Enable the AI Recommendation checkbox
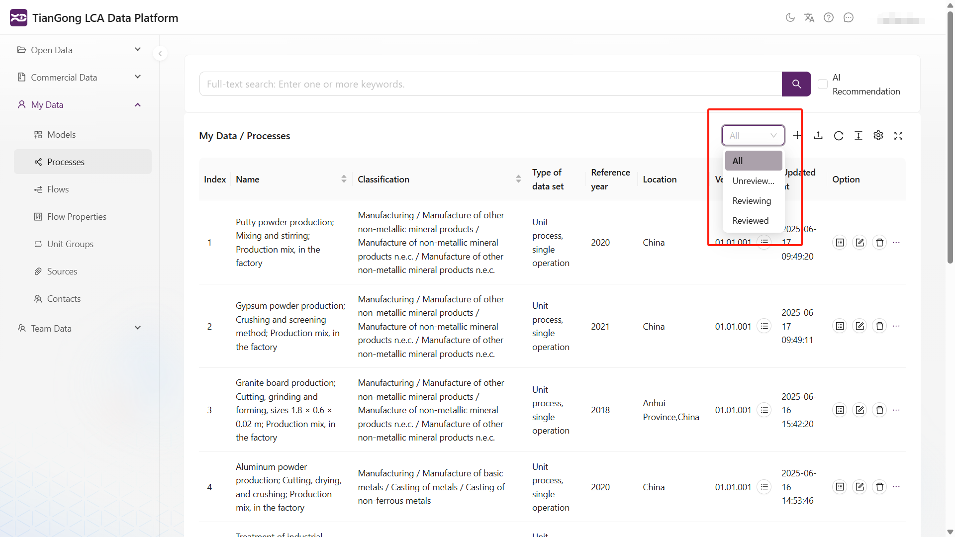The width and height of the screenshot is (955, 537). [822, 84]
